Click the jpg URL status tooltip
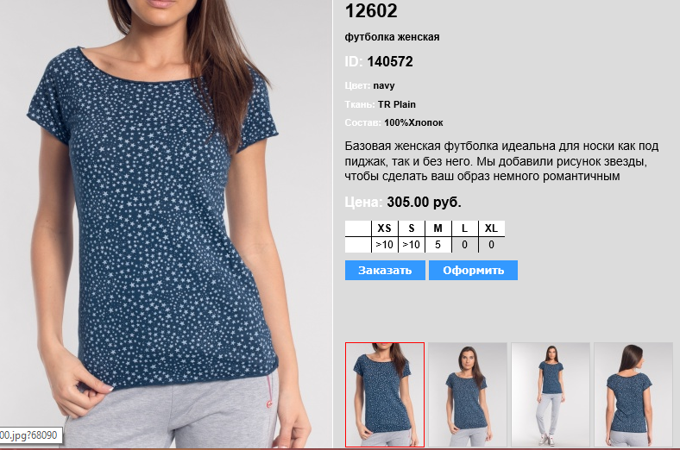 point(31,435)
